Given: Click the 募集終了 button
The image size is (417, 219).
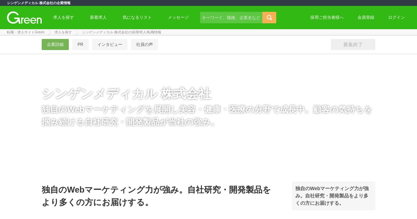Looking at the screenshot, I should (353, 44).
